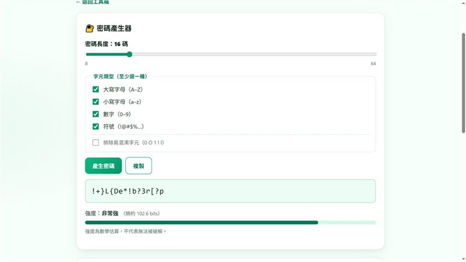Viewport: 466px width, 262px height.
Task: Click the 密碼產生器 heading
Action: (x=114, y=29)
